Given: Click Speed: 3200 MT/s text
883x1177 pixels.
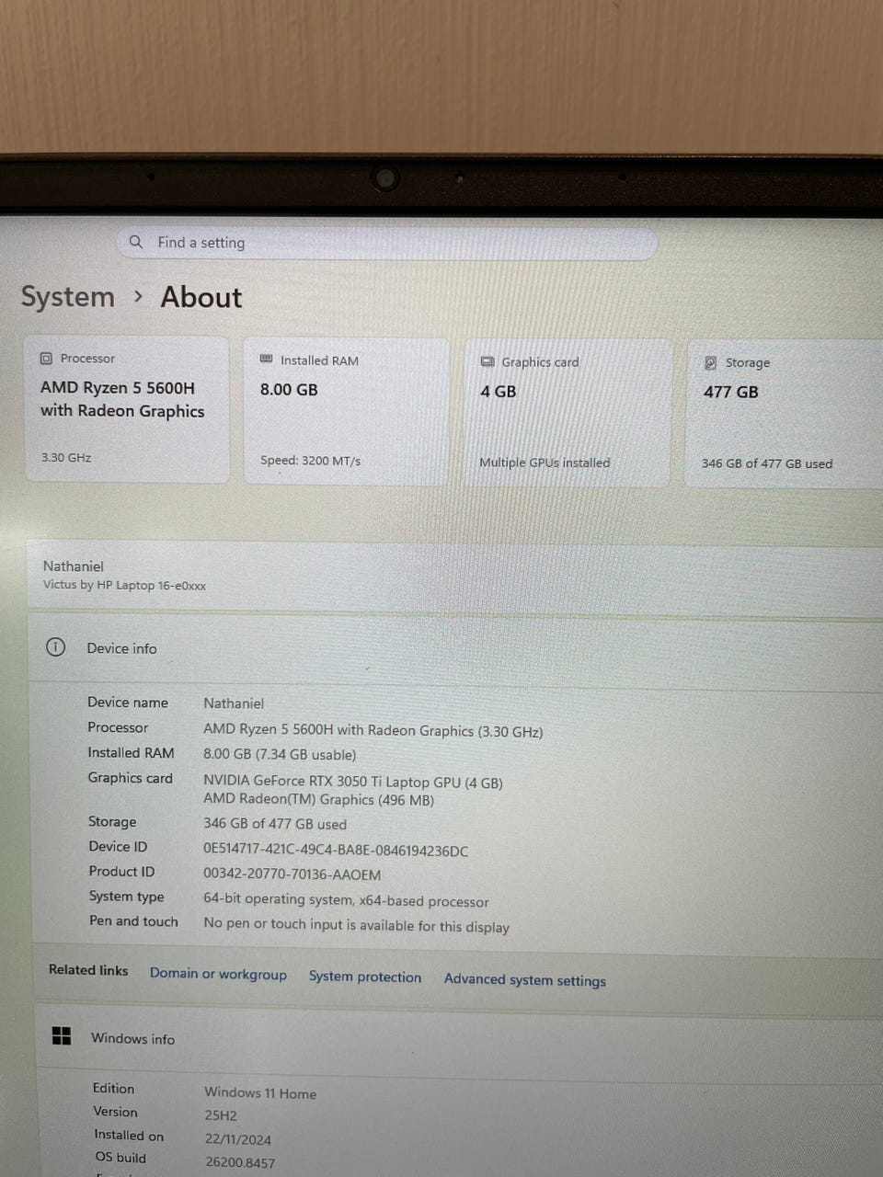Looking at the screenshot, I should point(310,460).
